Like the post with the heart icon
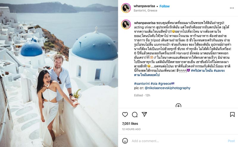 point(125,114)
